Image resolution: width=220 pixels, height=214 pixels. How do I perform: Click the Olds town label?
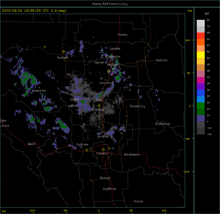(99, 100)
